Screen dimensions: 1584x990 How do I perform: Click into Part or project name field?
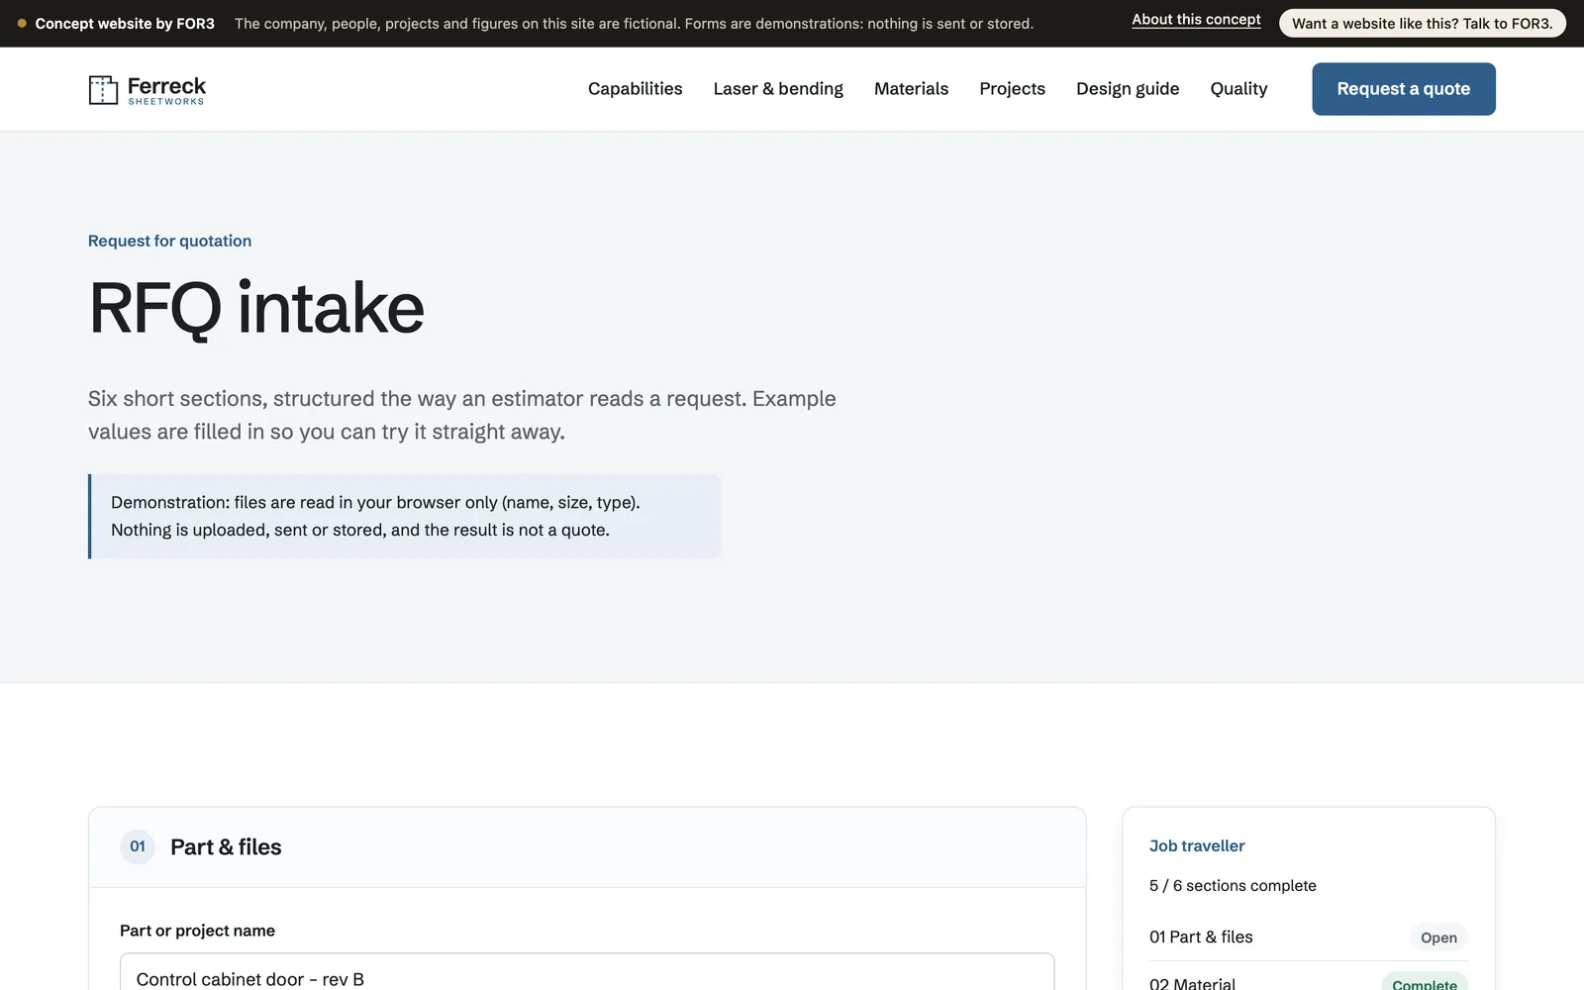point(587,972)
